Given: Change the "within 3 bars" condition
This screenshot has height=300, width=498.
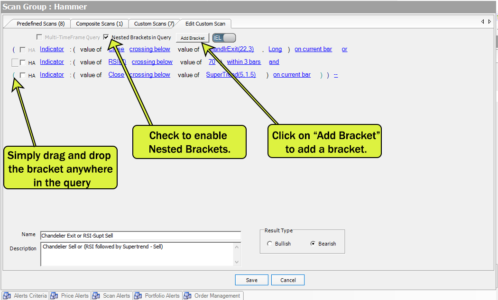Looking at the screenshot, I should [244, 62].
